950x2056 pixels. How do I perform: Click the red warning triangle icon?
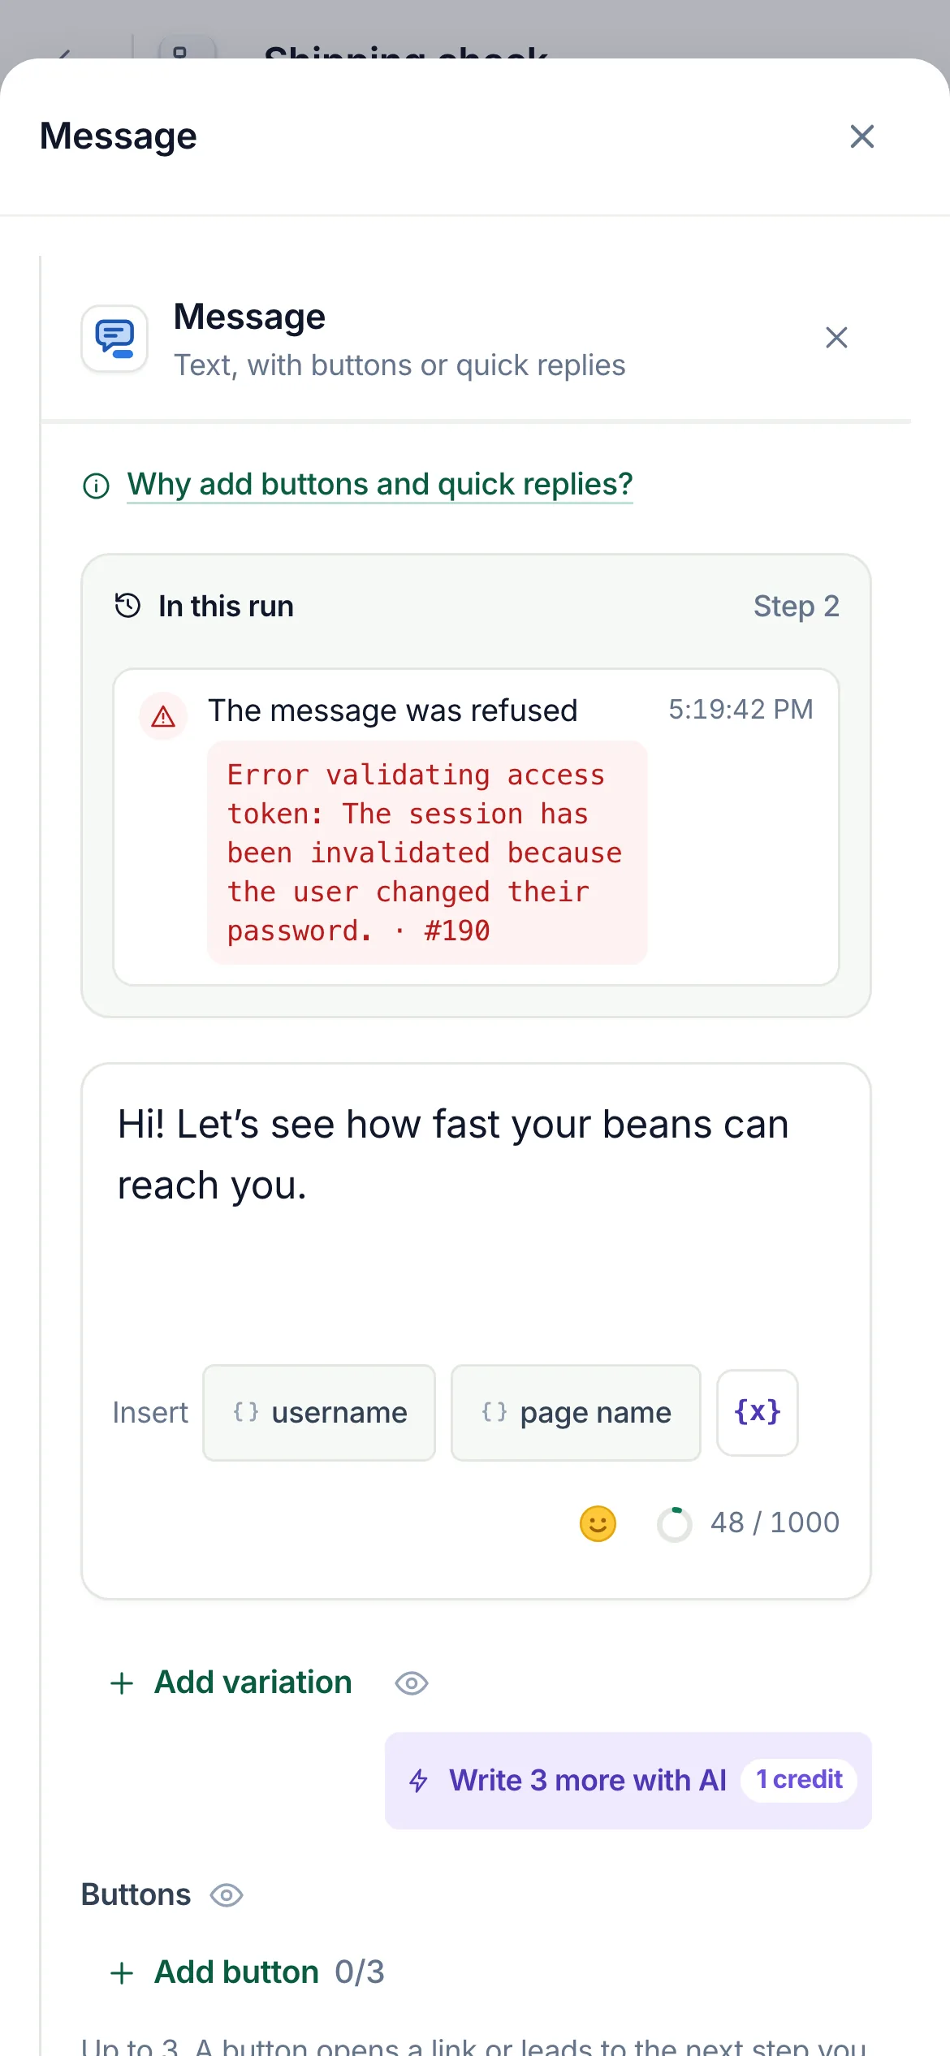[163, 716]
